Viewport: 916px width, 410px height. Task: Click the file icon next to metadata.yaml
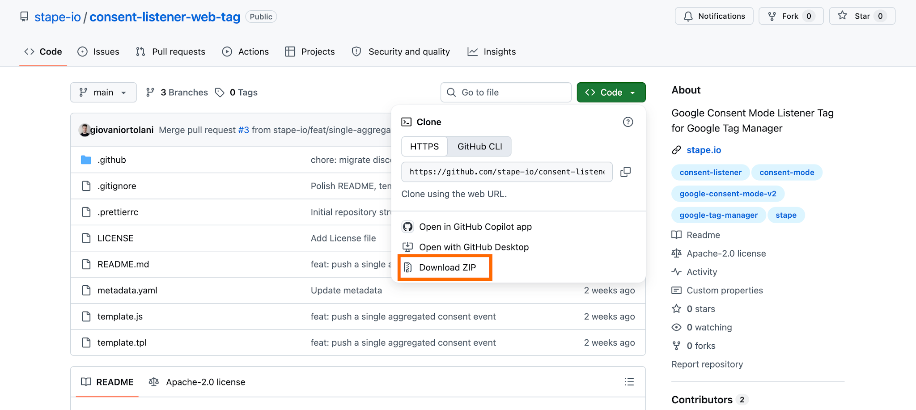tap(86, 291)
